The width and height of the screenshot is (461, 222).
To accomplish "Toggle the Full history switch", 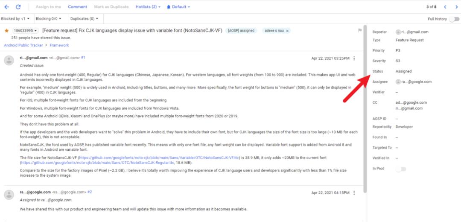I will tap(454, 19).
